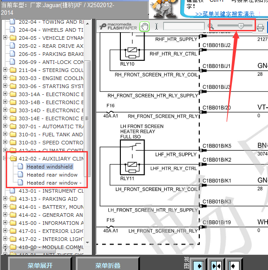
Task: Click the folder icon of 413-13 PARKING AID
Action: [13, 199]
